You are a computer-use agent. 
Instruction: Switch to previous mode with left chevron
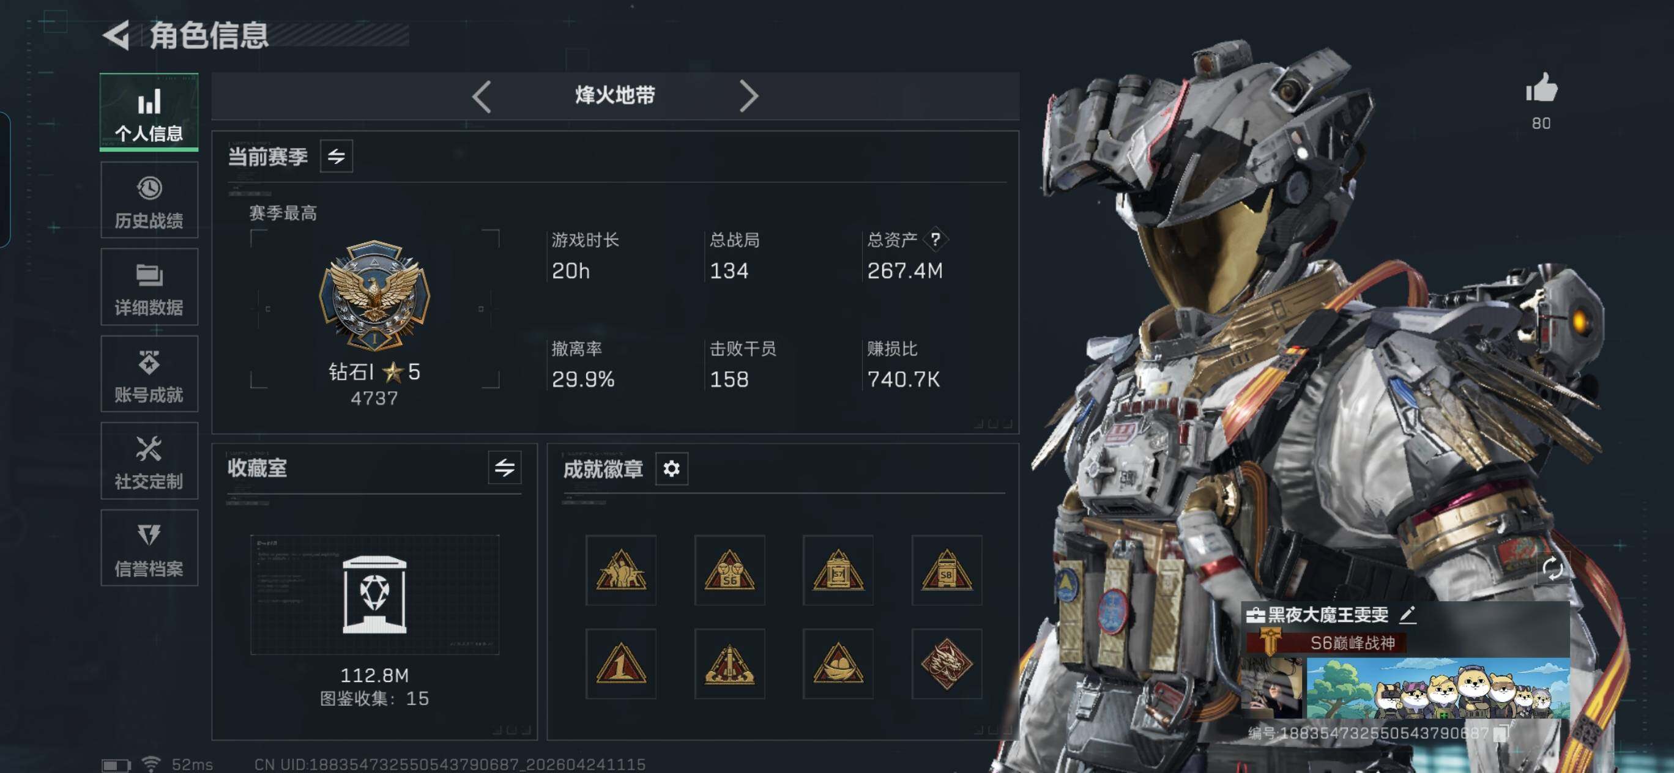[482, 97]
